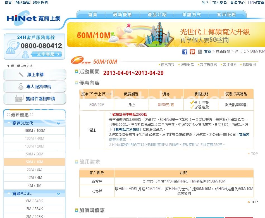
Task: Click TOP link below 適用對象 table
Action: (253, 202)
